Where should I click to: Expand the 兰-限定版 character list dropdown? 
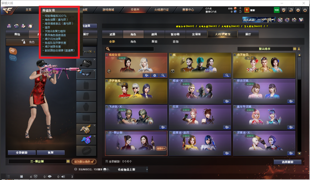pos(68,161)
